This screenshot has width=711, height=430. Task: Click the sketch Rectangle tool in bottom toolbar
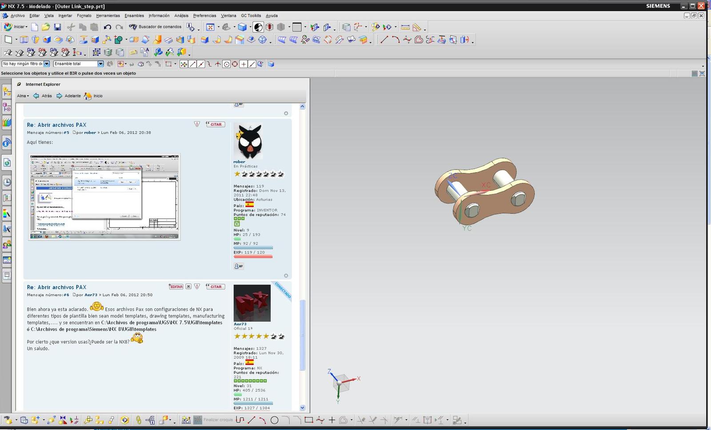tap(309, 420)
